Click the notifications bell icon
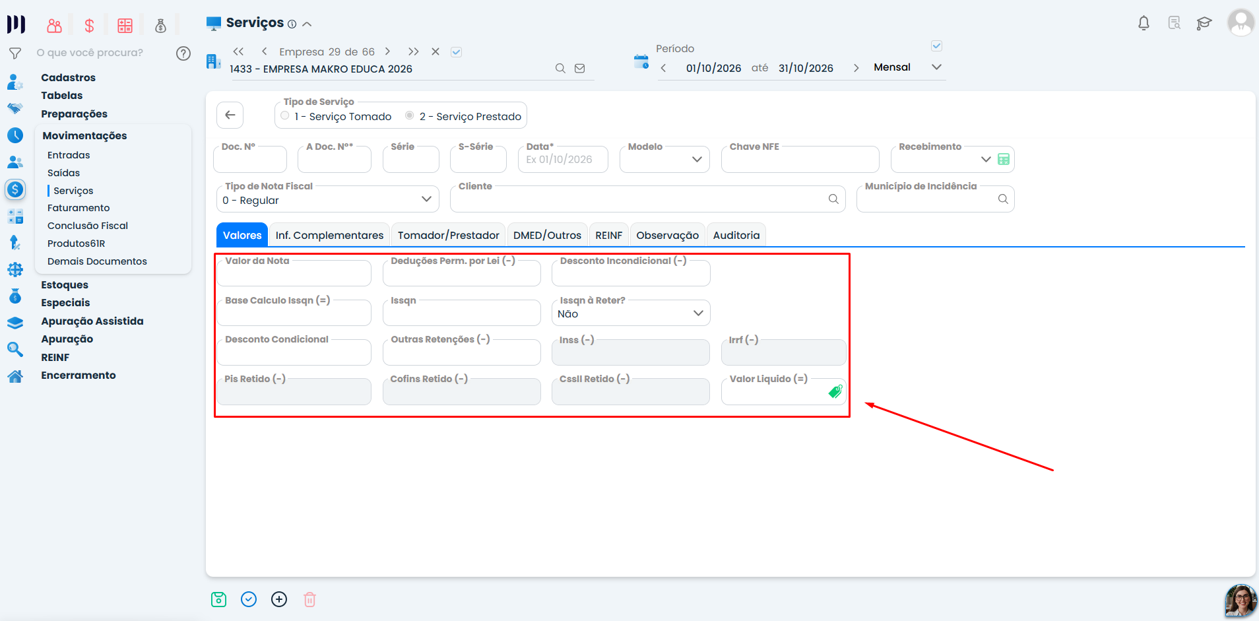Image resolution: width=1259 pixels, height=621 pixels. pos(1144,23)
